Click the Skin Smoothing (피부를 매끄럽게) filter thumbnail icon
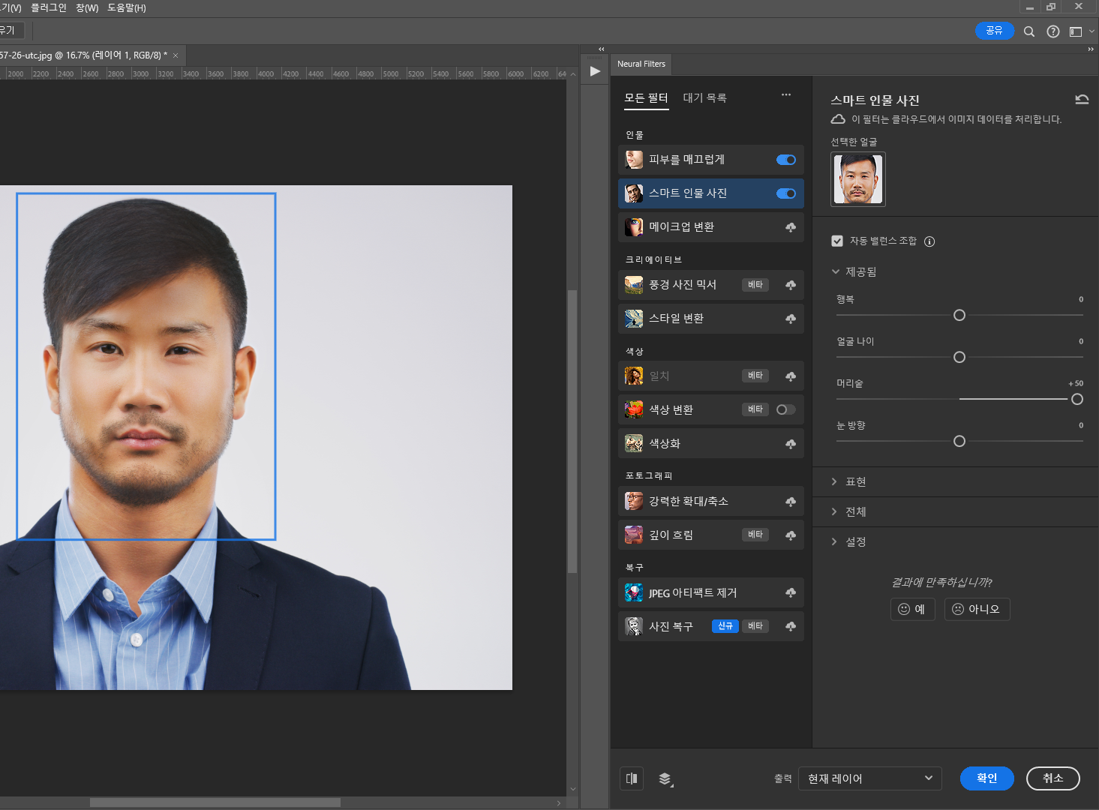 [x=634, y=160]
